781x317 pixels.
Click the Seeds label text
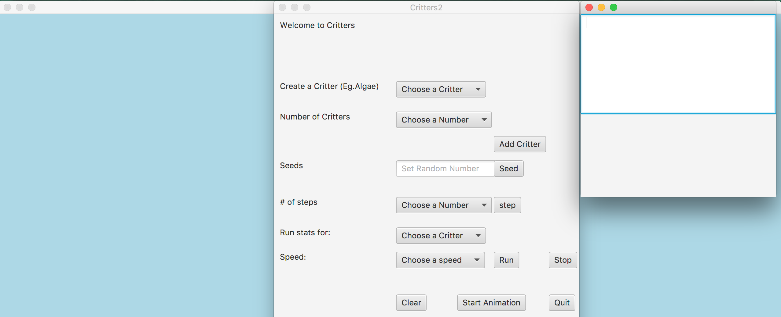coord(291,165)
